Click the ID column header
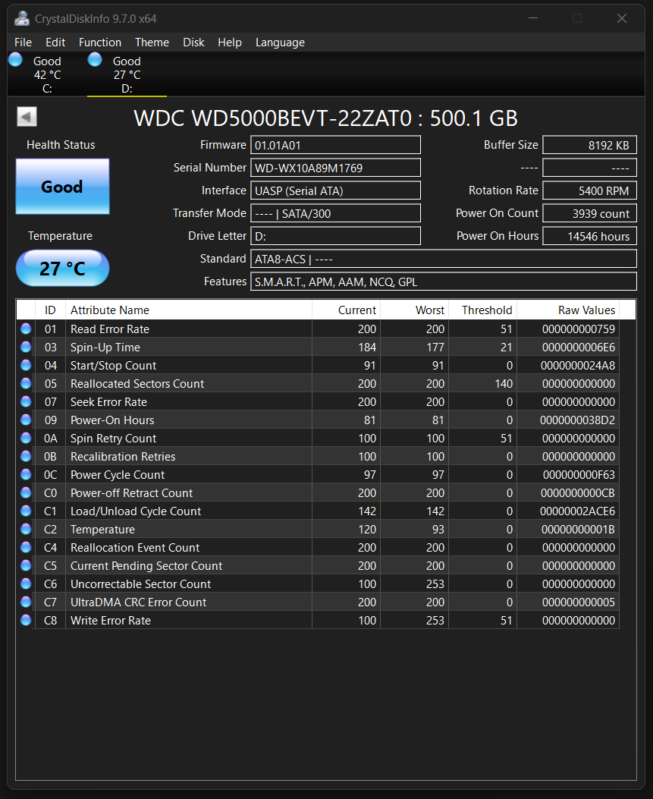The image size is (653, 799). click(50, 310)
